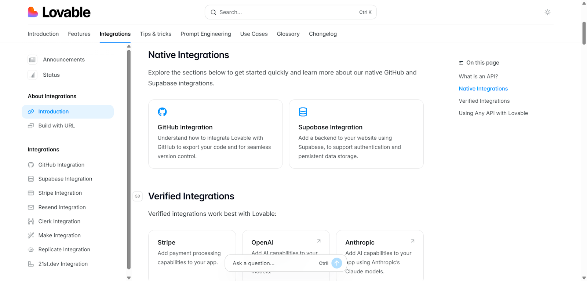
Task: Click the 21st.dev Integration icon
Action: (31, 264)
